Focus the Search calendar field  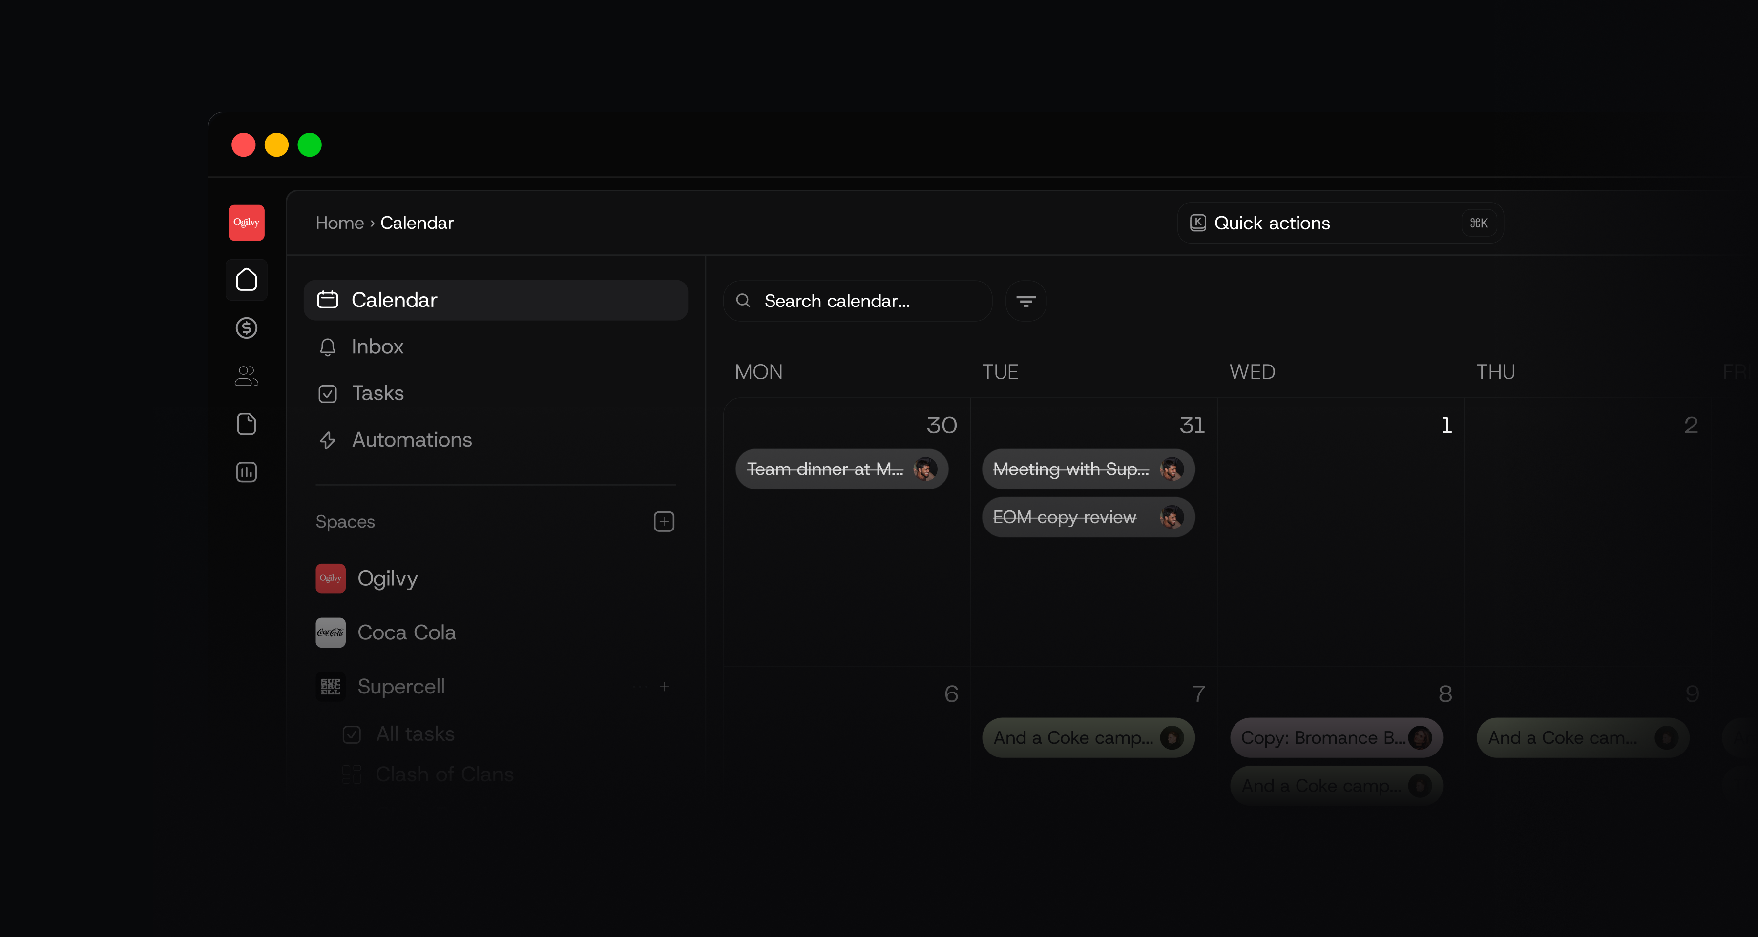click(858, 301)
